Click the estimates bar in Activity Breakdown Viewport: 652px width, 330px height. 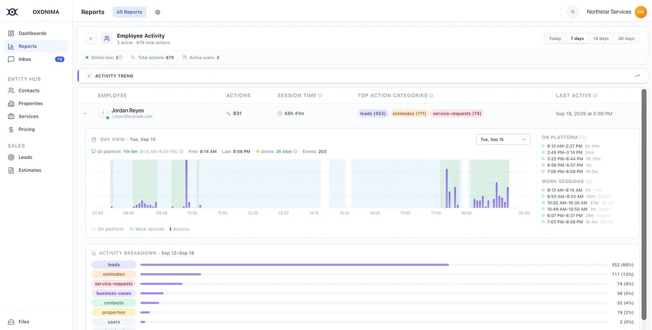click(x=171, y=274)
